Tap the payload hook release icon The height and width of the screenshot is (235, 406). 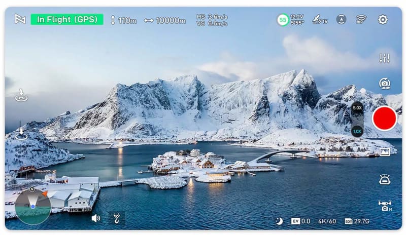[117, 218]
